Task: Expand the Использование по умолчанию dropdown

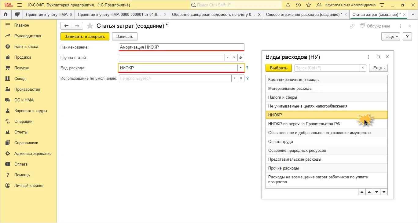Action: tap(234, 78)
